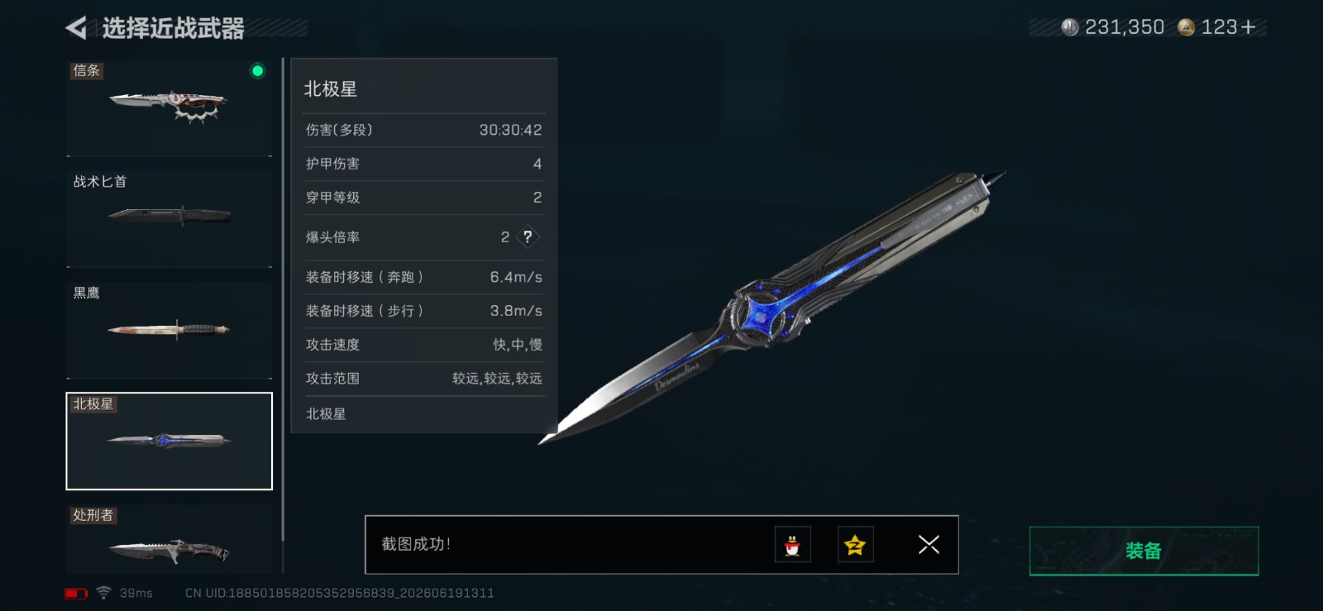Share the screenshot via the QQ penguin icon
The height and width of the screenshot is (611, 1323).
(792, 544)
